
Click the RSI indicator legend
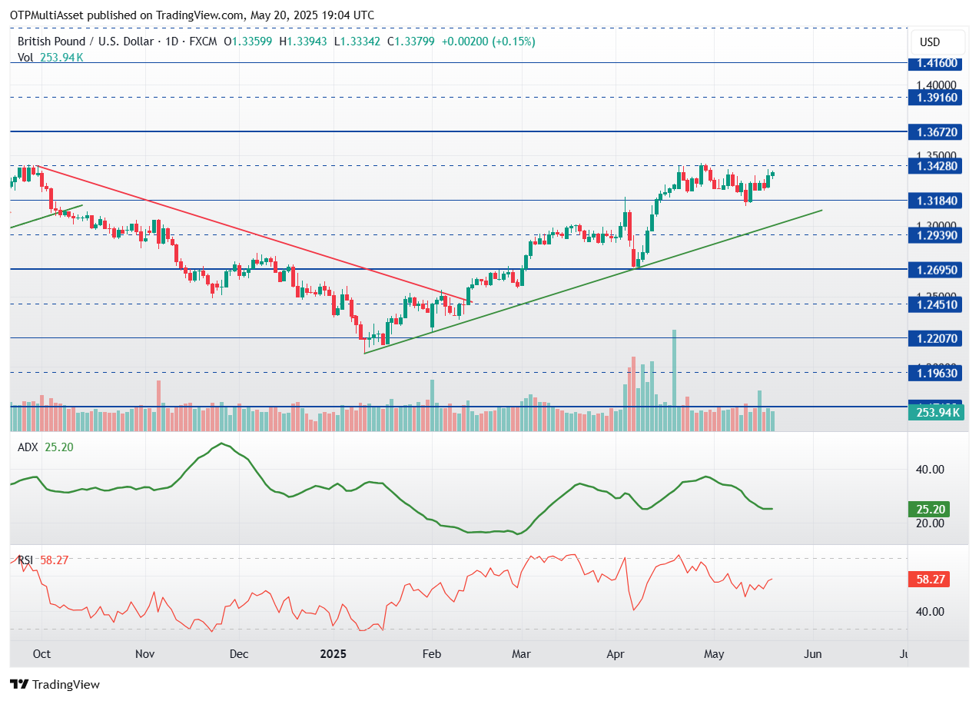(x=43, y=560)
